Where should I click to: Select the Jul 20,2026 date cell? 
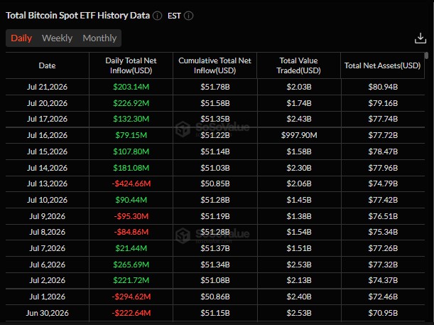point(47,103)
